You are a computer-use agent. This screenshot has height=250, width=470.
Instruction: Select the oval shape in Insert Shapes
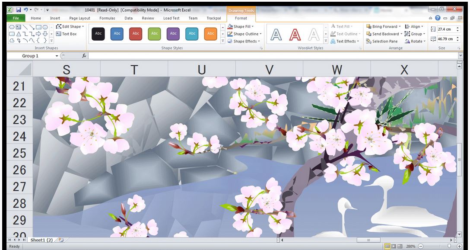(x=12, y=27)
